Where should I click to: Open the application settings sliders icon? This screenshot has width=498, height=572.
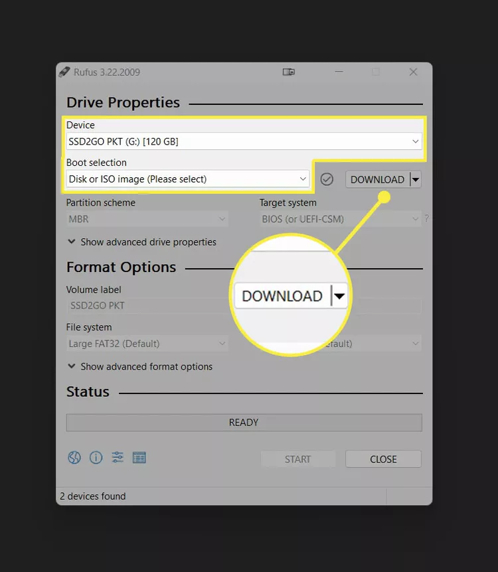click(x=118, y=457)
